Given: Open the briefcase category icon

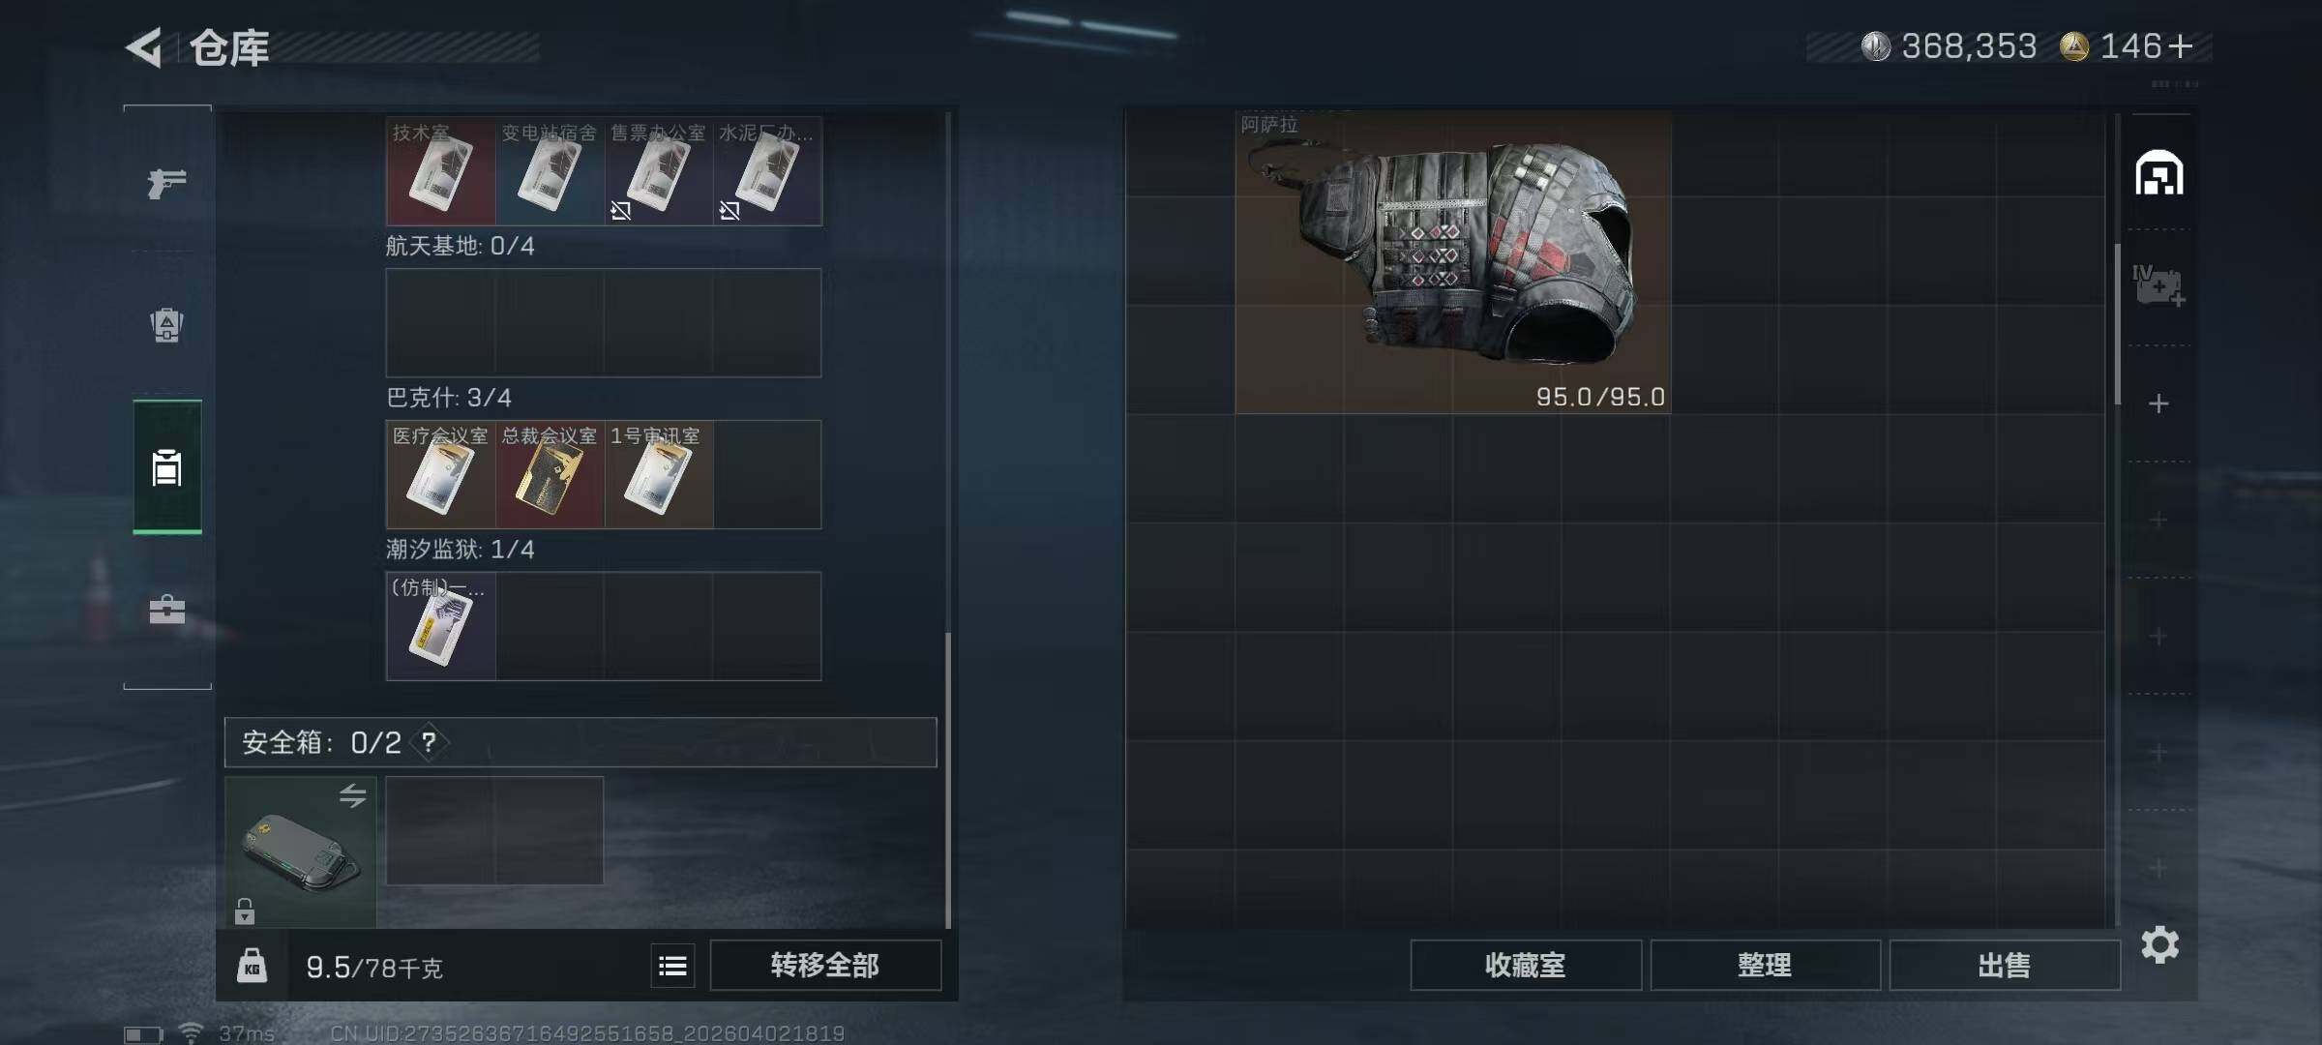Looking at the screenshot, I should (x=166, y=610).
